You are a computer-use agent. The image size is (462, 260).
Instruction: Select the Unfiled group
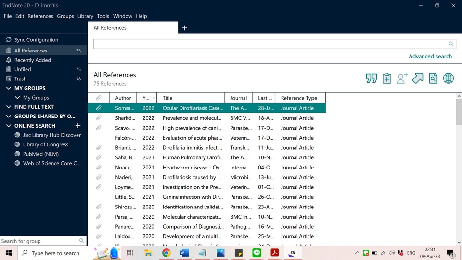pos(43,69)
